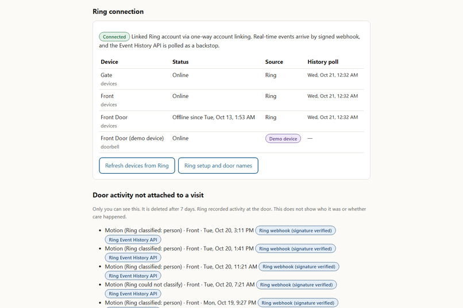This screenshot has height=308, width=463.
Task: Click Ring source in Front Door row
Action: click(271, 118)
